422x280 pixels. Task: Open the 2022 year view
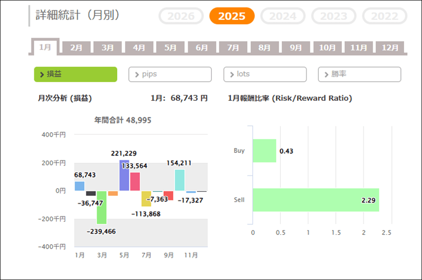pos(384,16)
